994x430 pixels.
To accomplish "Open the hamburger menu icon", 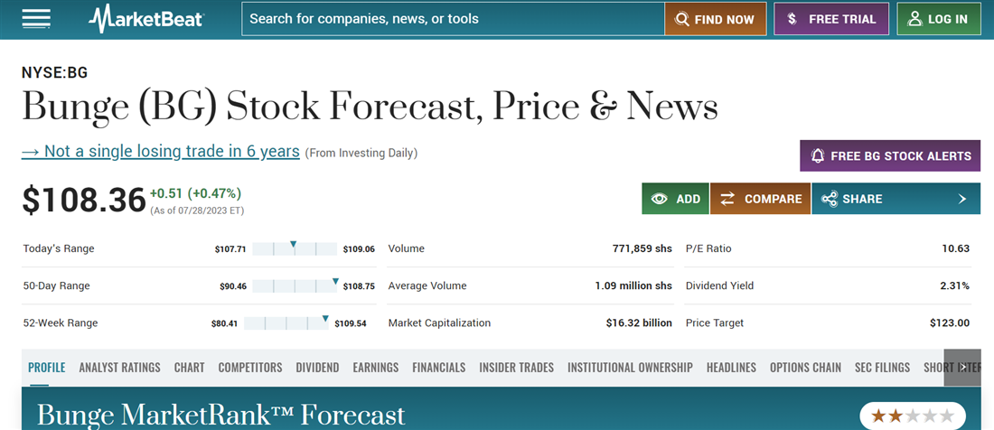I will click(x=36, y=19).
